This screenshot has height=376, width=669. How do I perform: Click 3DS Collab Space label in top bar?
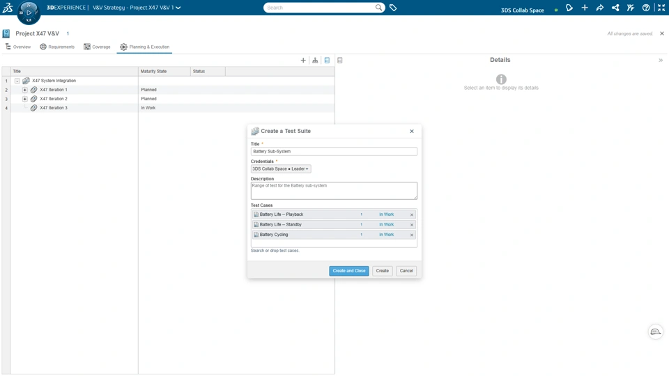[x=522, y=10]
